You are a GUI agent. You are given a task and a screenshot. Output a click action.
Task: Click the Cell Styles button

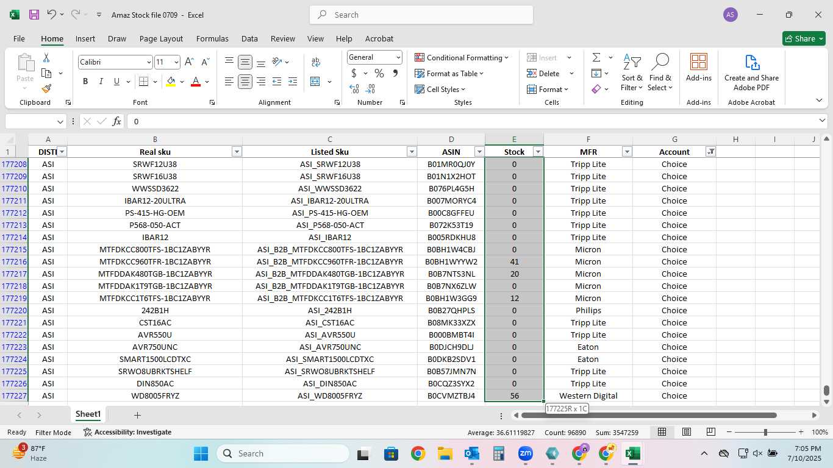(440, 90)
